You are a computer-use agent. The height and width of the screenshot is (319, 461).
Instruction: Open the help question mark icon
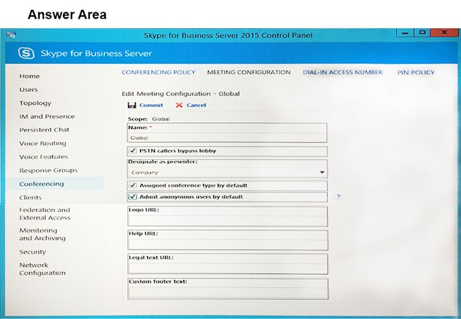coord(338,196)
